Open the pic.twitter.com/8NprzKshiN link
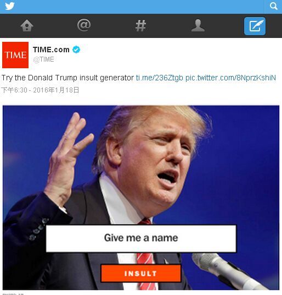This screenshot has height=295, width=282. [230, 78]
